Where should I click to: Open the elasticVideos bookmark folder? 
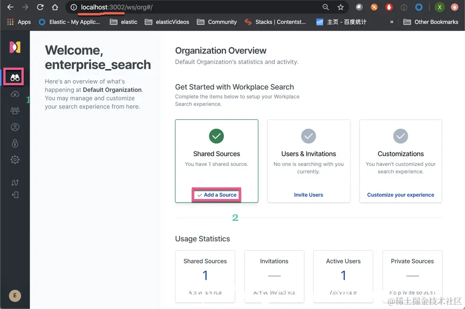coord(167,22)
